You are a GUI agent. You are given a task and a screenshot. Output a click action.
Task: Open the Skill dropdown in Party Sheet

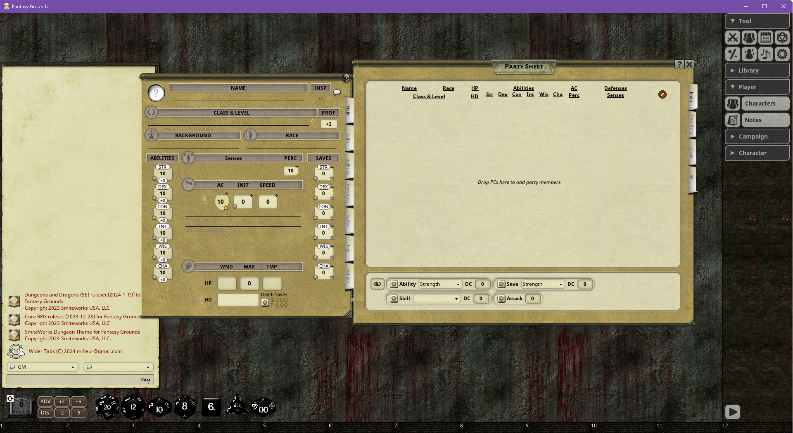point(437,299)
